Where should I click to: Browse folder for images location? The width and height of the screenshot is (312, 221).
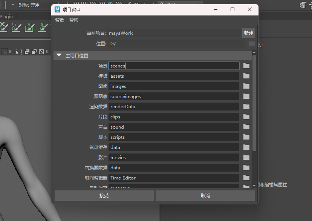246,86
